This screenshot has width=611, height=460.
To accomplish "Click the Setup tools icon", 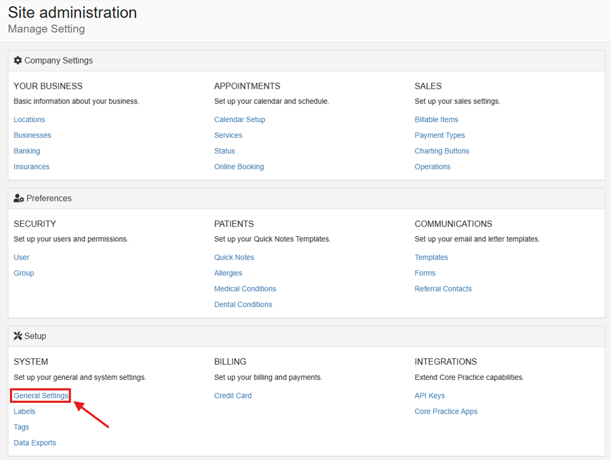I will pos(18,337).
